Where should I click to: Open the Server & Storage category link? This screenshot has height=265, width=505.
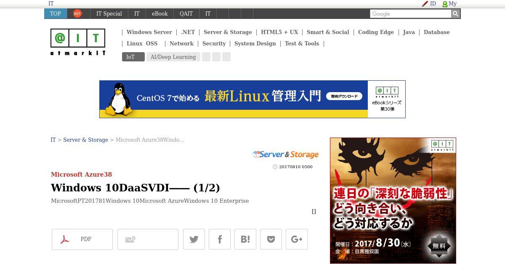click(228, 32)
